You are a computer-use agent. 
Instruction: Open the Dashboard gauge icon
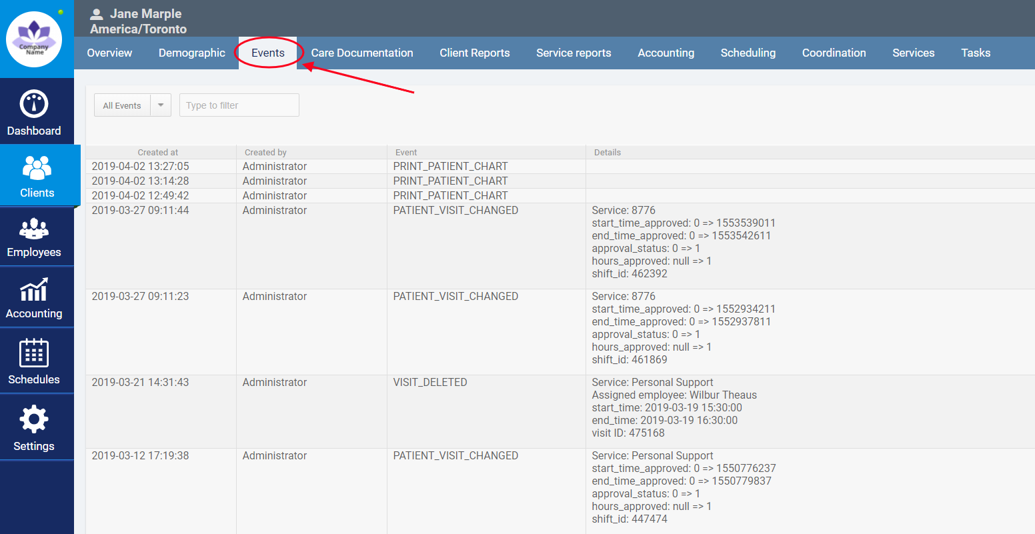34,104
